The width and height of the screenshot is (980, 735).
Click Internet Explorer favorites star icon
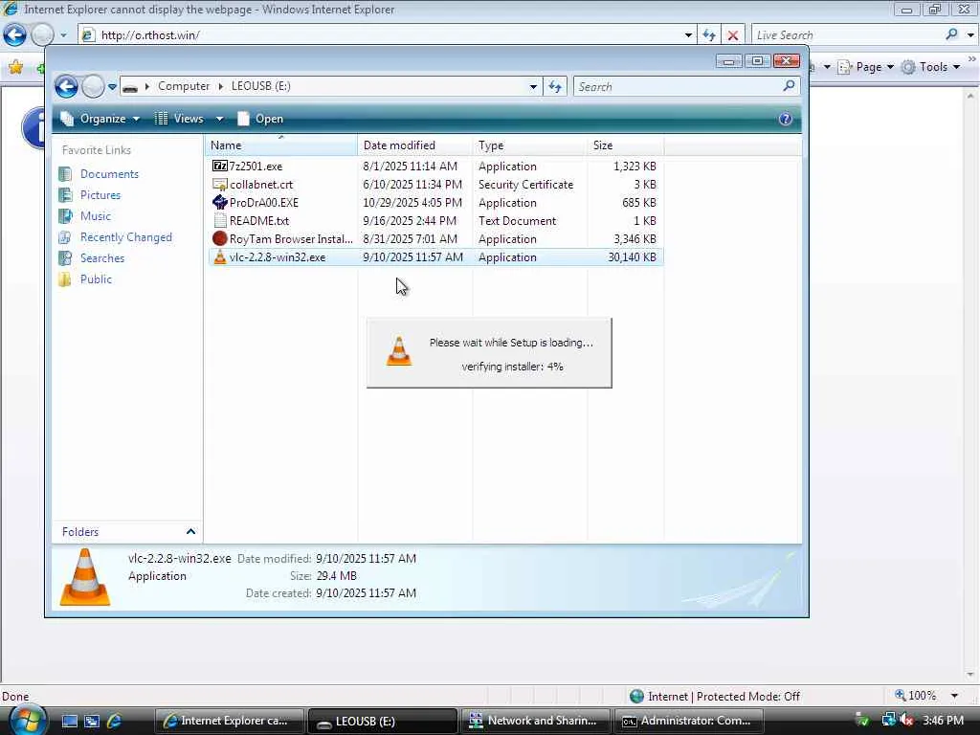[15, 67]
